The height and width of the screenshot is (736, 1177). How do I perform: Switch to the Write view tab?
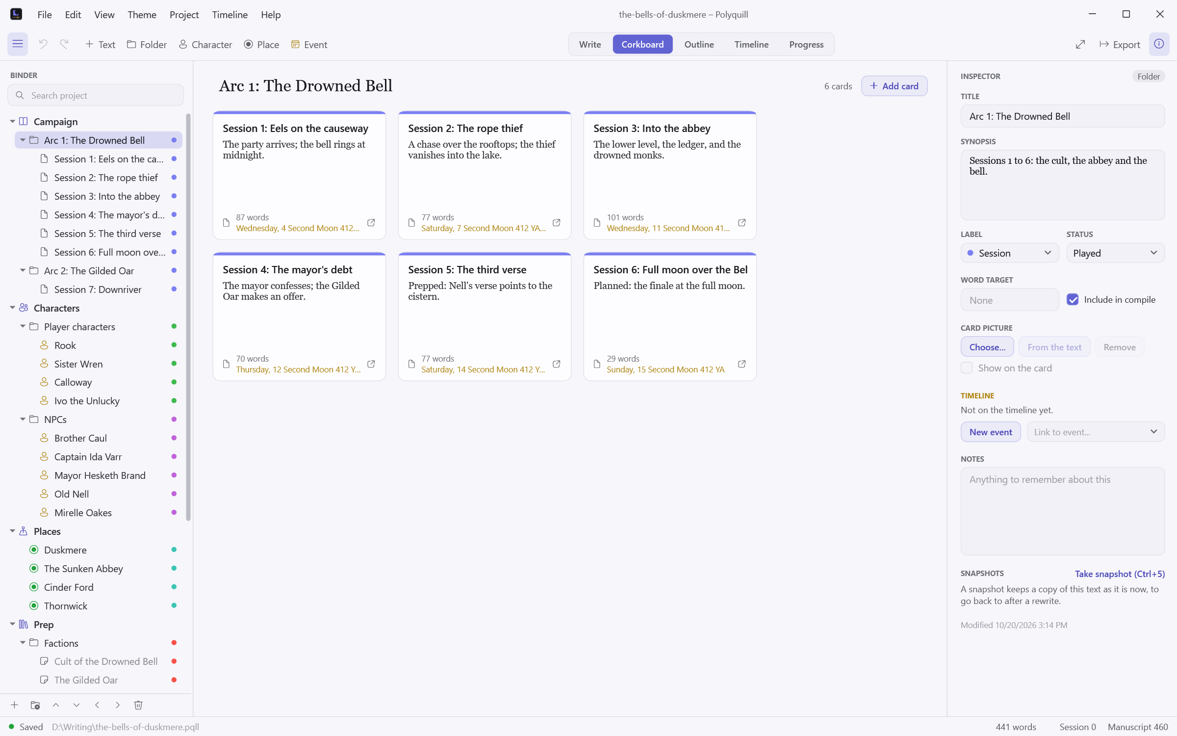tap(590, 44)
